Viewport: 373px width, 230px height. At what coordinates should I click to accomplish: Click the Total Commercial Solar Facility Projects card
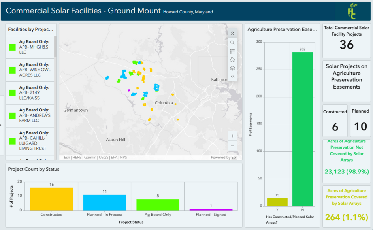coord(347,40)
